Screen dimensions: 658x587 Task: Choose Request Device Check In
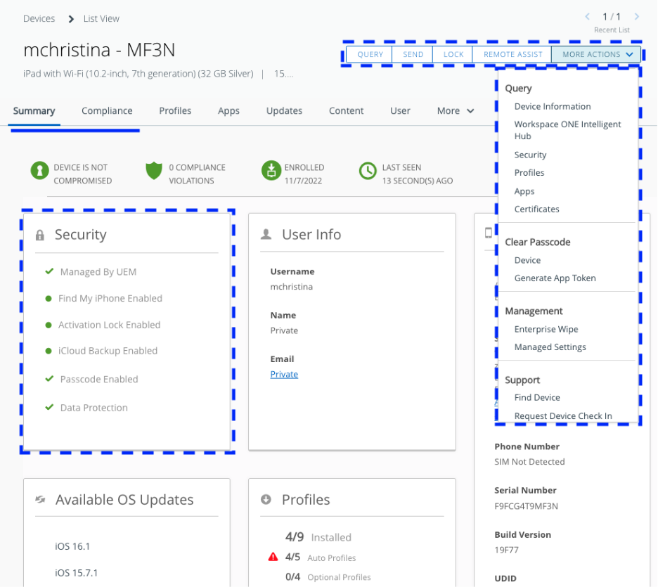pyautogui.click(x=563, y=415)
